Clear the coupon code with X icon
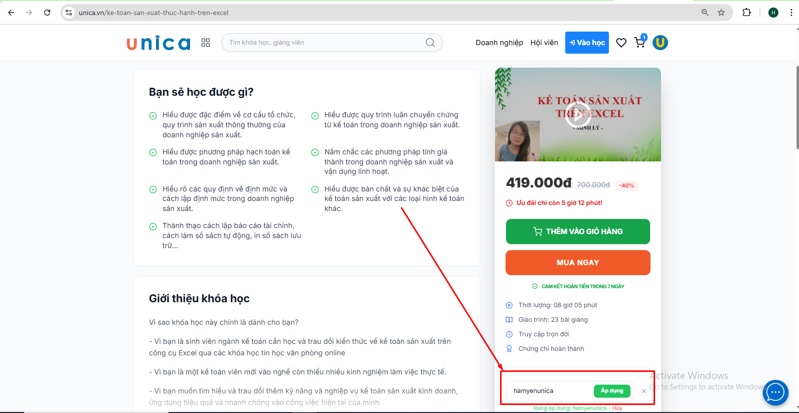Image resolution: width=799 pixels, height=413 pixels. [x=644, y=391]
